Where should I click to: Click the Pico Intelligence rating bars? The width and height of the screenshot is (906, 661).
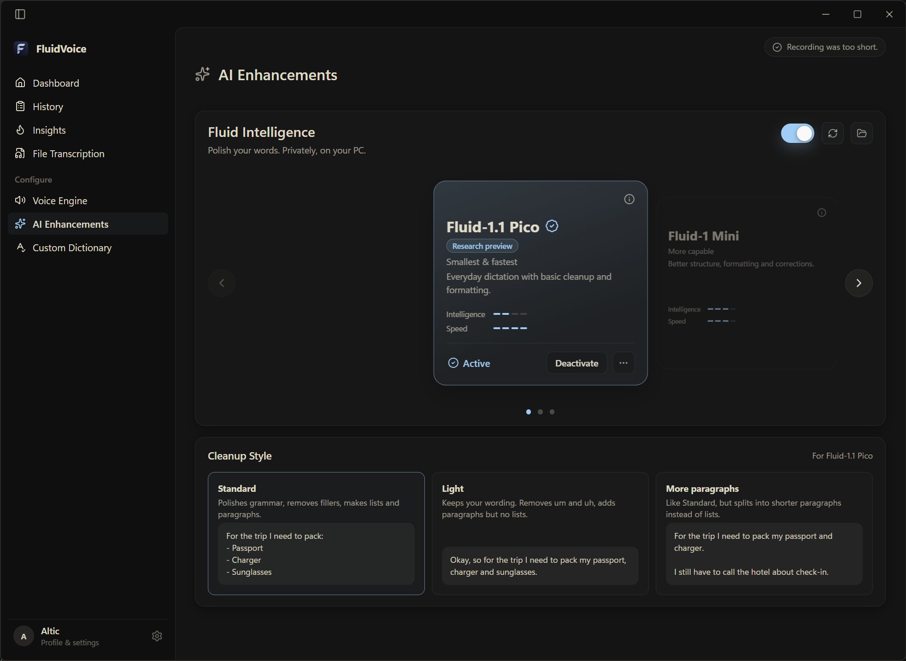510,314
